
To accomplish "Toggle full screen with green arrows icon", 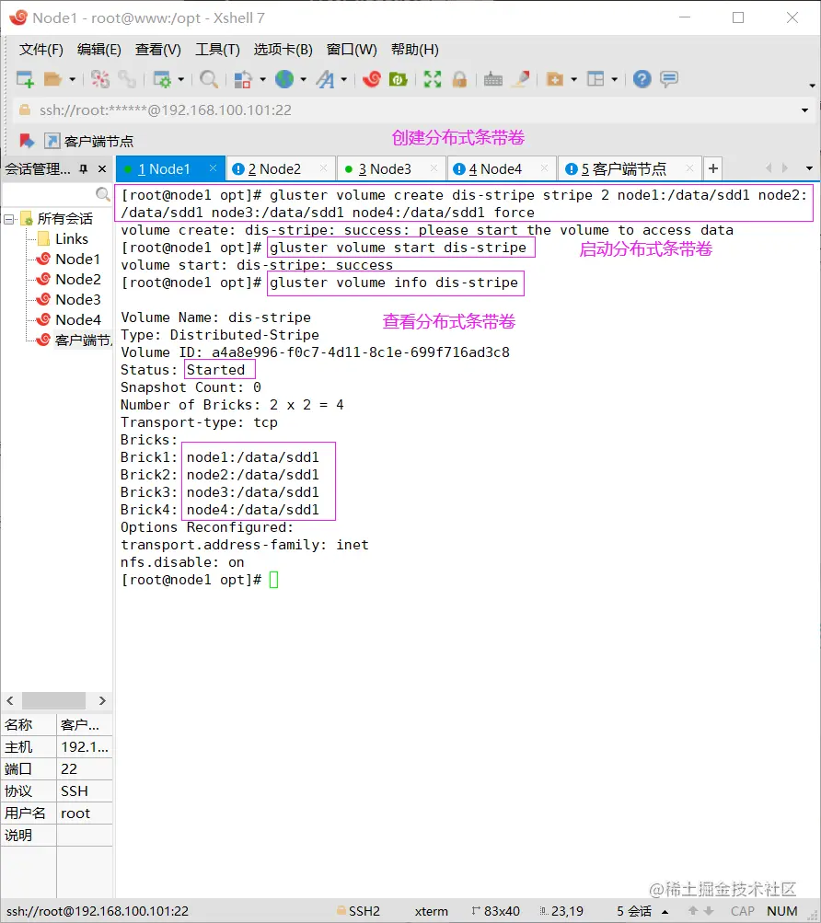I will 433,79.
